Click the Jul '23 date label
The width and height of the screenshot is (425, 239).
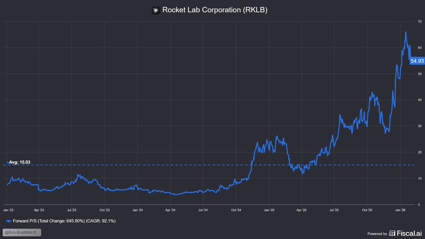point(71,210)
